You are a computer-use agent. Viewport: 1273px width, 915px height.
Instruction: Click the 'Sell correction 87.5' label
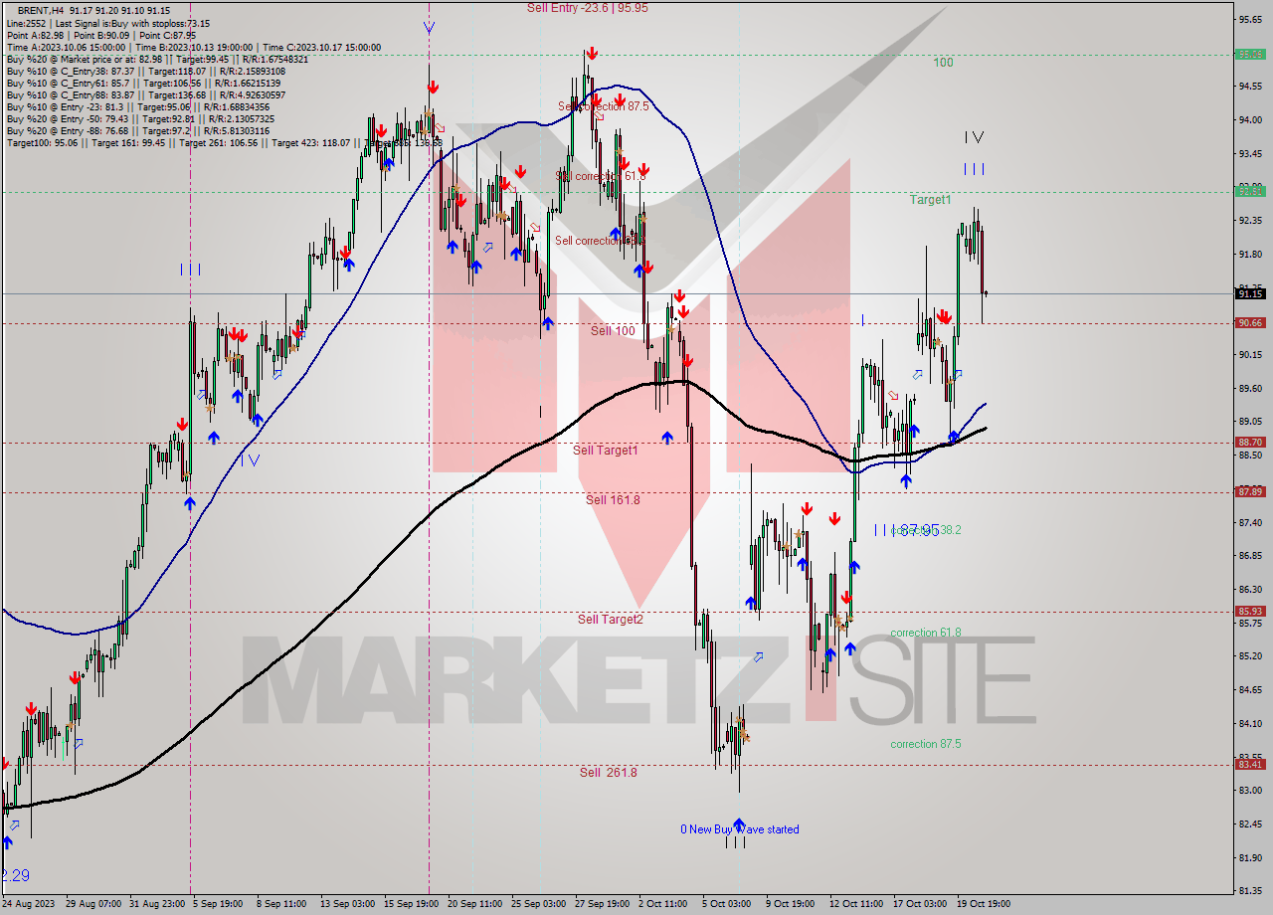click(x=603, y=106)
